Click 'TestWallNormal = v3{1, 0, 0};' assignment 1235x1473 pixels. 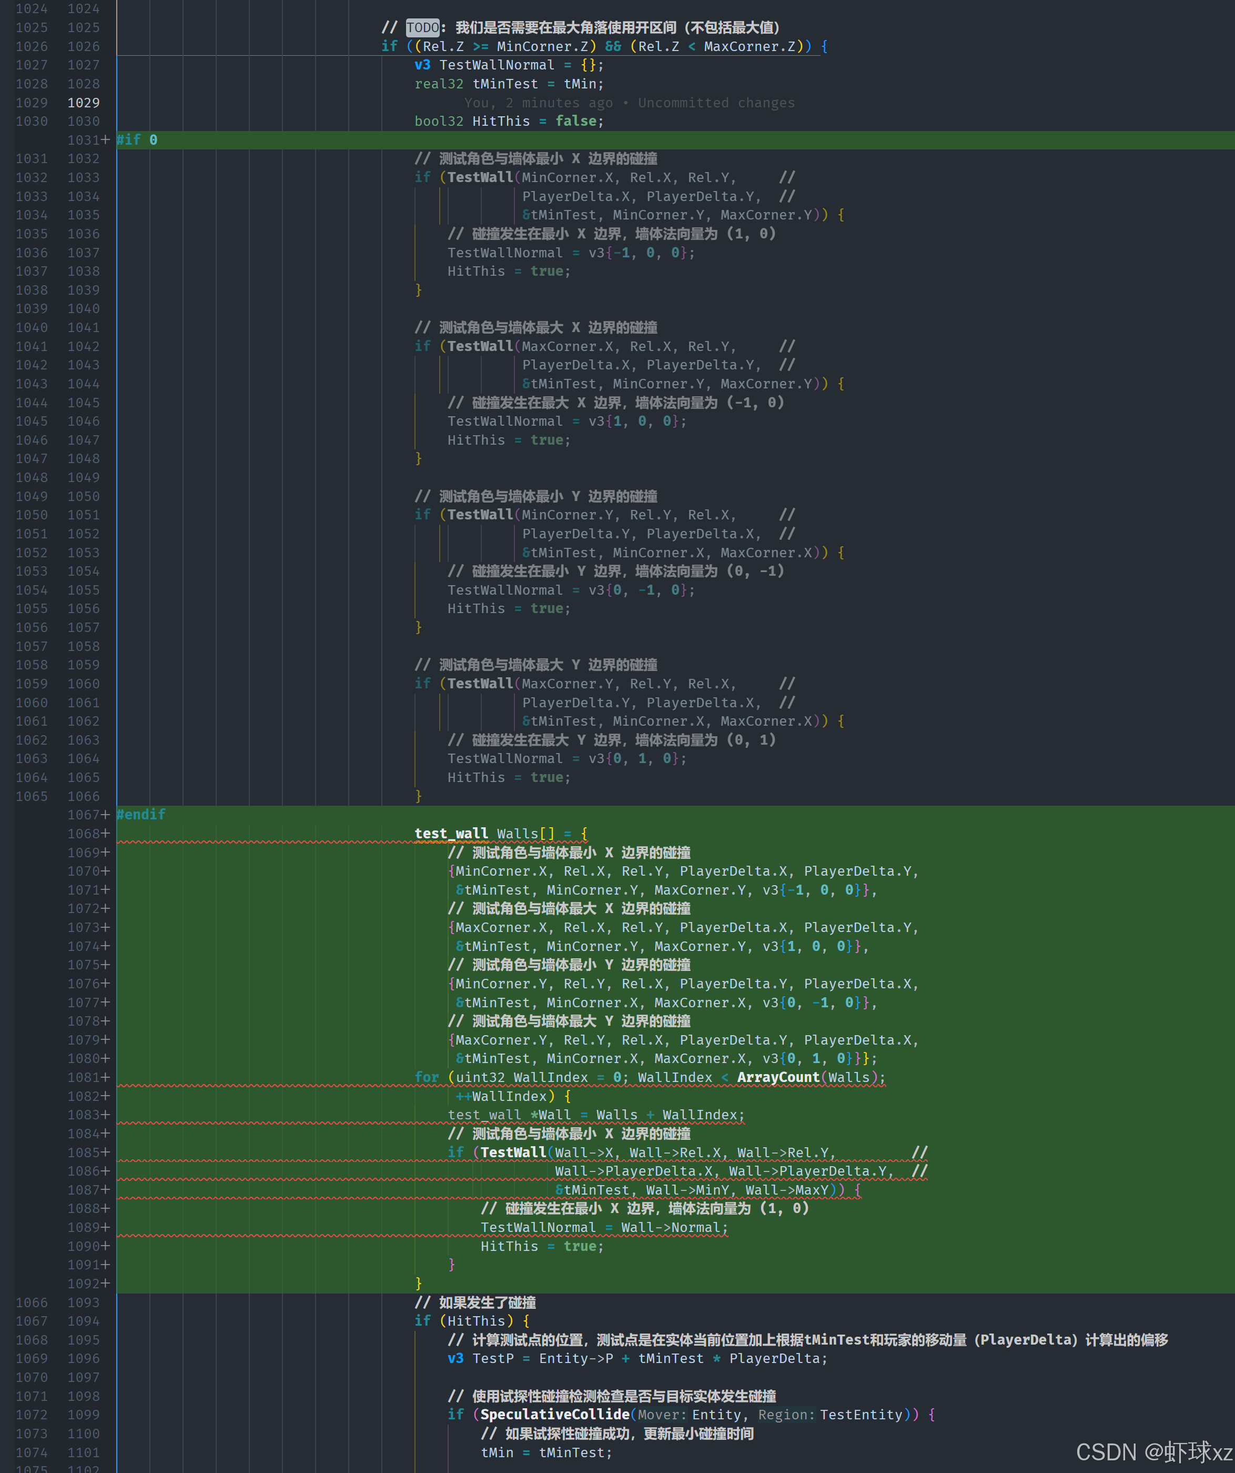(567, 422)
